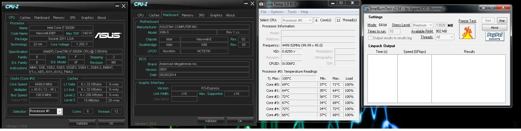Click the Frequency value 4499.52MHz in Core Temp
The width and height of the screenshot is (521, 131).
pos(318,45)
